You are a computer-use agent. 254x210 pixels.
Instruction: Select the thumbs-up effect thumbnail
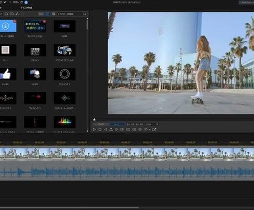pos(8,74)
